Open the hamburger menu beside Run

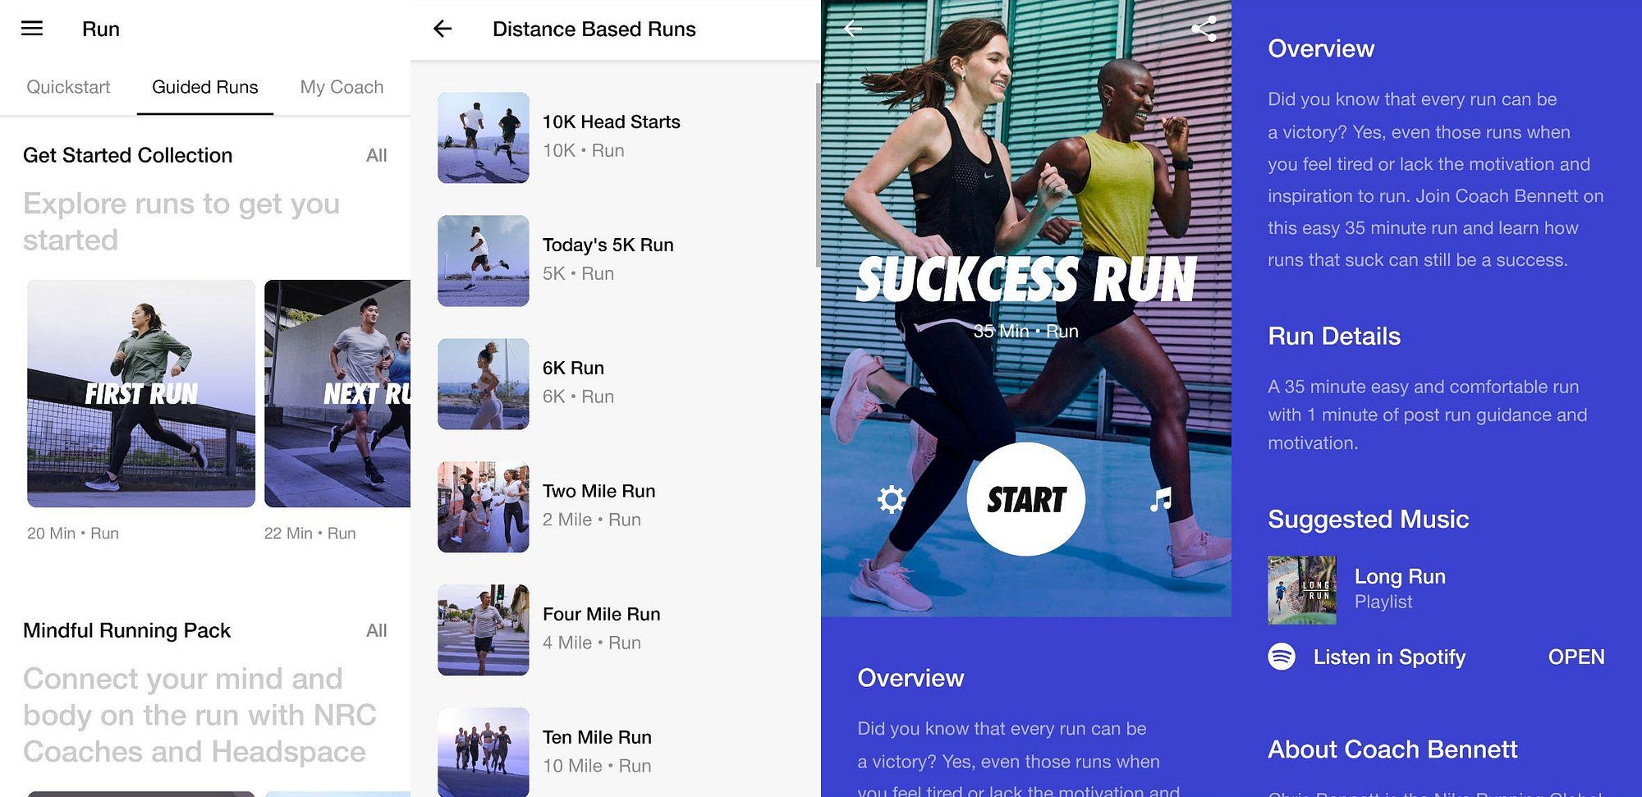(32, 29)
